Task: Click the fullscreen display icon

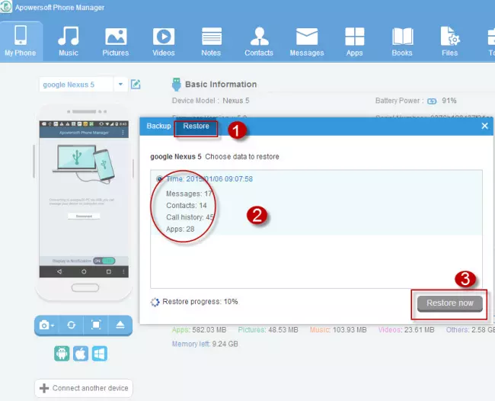Action: [96, 325]
